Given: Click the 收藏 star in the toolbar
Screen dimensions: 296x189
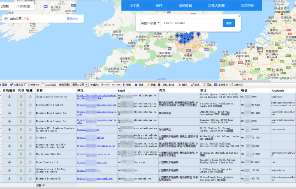Looking at the screenshot, I should click(148, 85).
